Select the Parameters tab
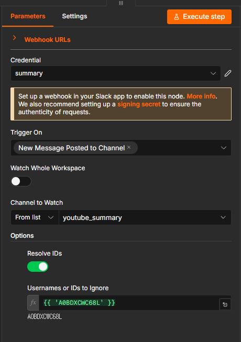Viewport: 241px width, 342px height. click(28, 16)
